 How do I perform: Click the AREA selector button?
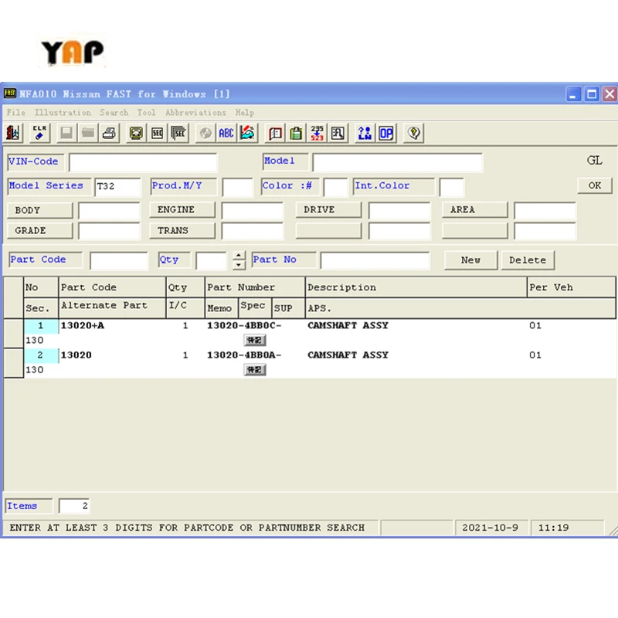tap(474, 209)
